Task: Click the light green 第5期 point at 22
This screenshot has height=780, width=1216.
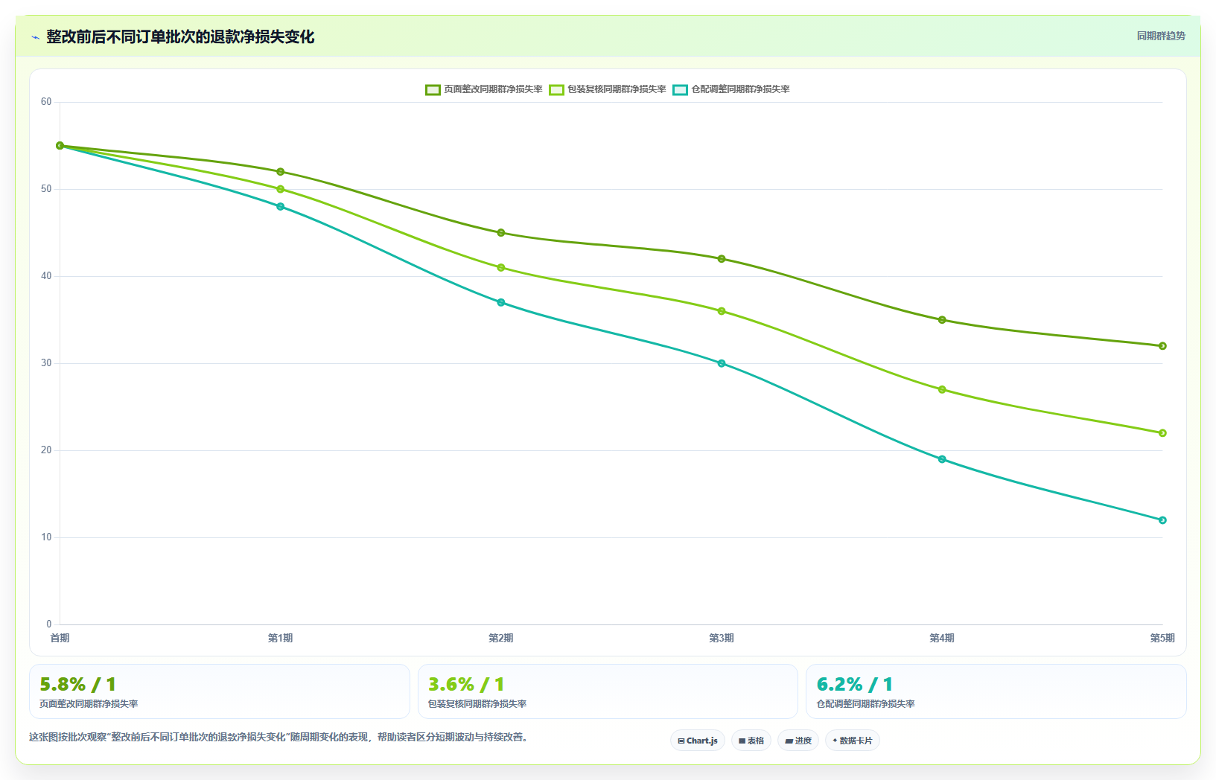Action: 1162,433
